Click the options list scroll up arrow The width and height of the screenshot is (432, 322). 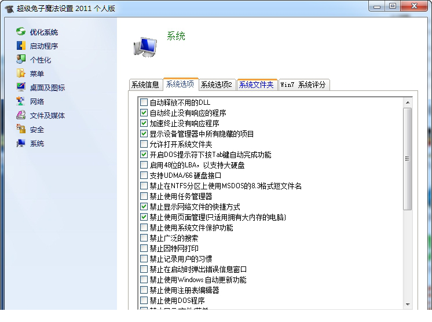click(408, 103)
